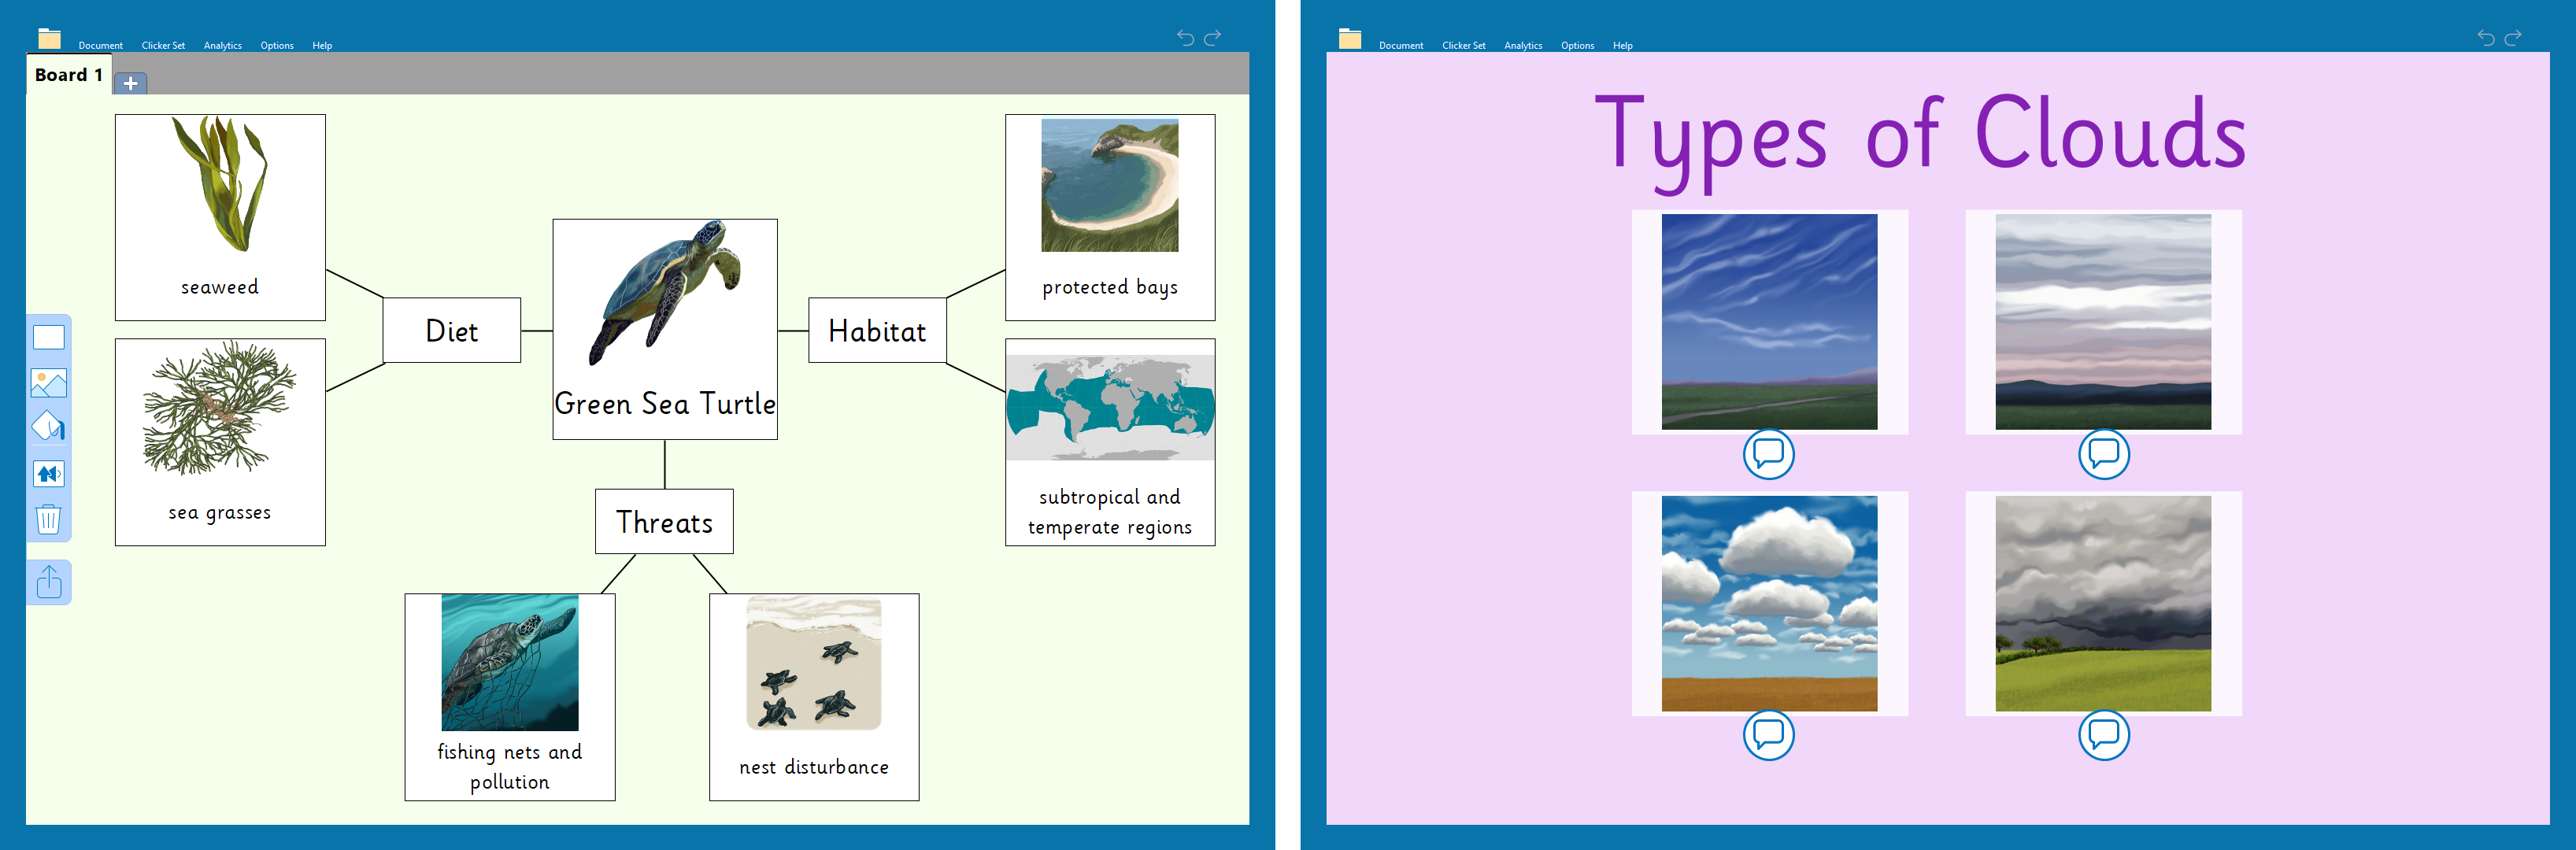Image resolution: width=2576 pixels, height=850 pixels.
Task: Click the folder icon in left window
Action: point(49,39)
